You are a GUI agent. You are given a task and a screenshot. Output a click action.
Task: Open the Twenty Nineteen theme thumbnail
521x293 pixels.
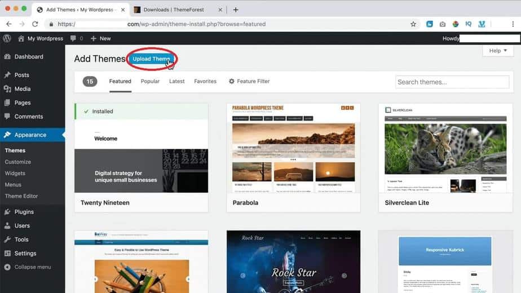coord(141,148)
